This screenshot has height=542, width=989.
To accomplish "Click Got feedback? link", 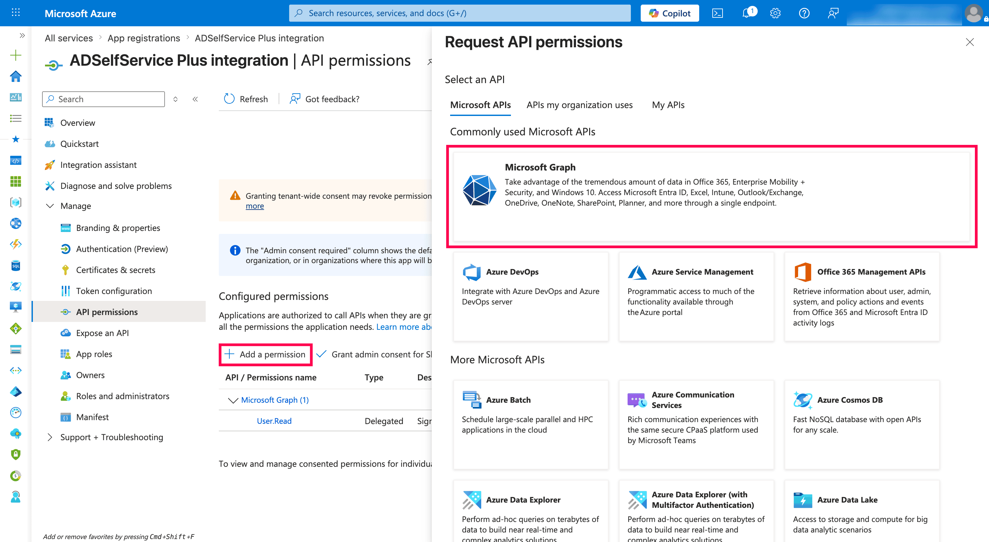I will 325,99.
